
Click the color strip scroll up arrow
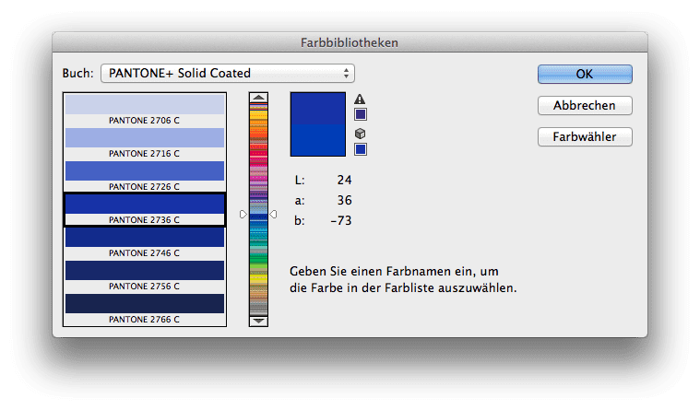pyautogui.click(x=258, y=98)
